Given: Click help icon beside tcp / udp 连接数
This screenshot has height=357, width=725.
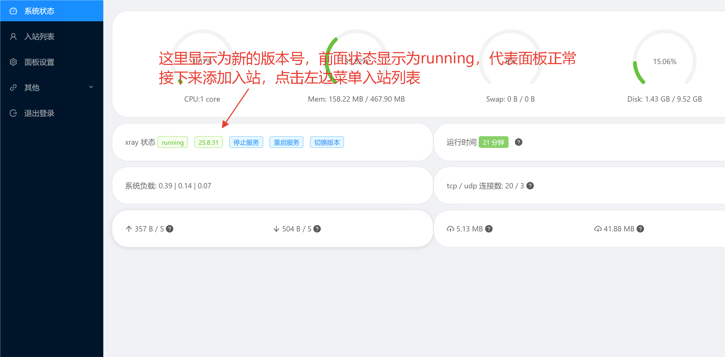Looking at the screenshot, I should click(x=530, y=186).
